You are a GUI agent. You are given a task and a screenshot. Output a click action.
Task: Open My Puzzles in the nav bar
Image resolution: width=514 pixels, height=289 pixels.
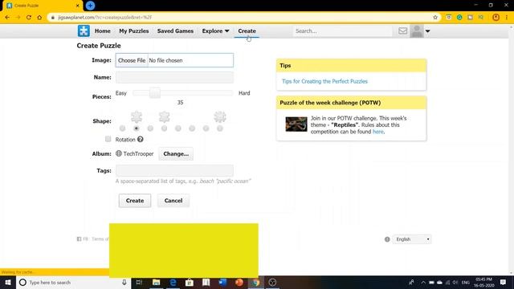[134, 31]
